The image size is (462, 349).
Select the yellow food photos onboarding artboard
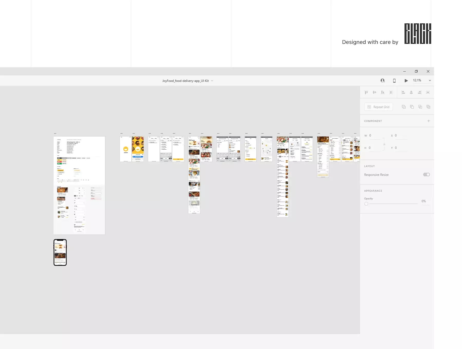138,149
